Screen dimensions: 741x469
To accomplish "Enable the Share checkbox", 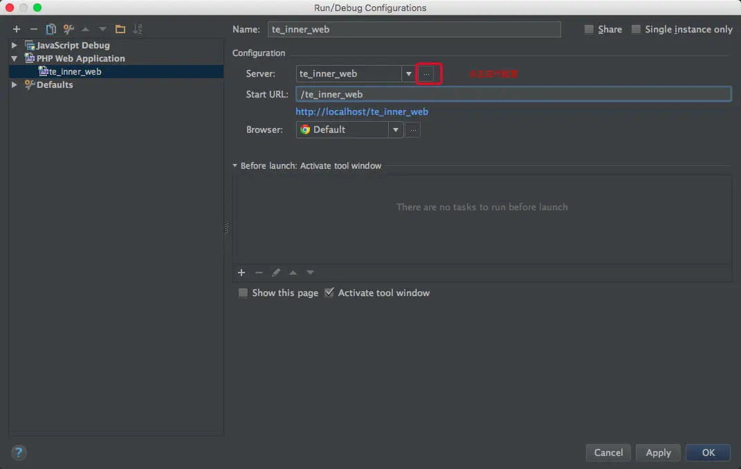I will (x=589, y=29).
